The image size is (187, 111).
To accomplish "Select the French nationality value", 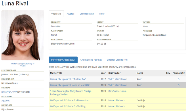I will pos(54,35).
